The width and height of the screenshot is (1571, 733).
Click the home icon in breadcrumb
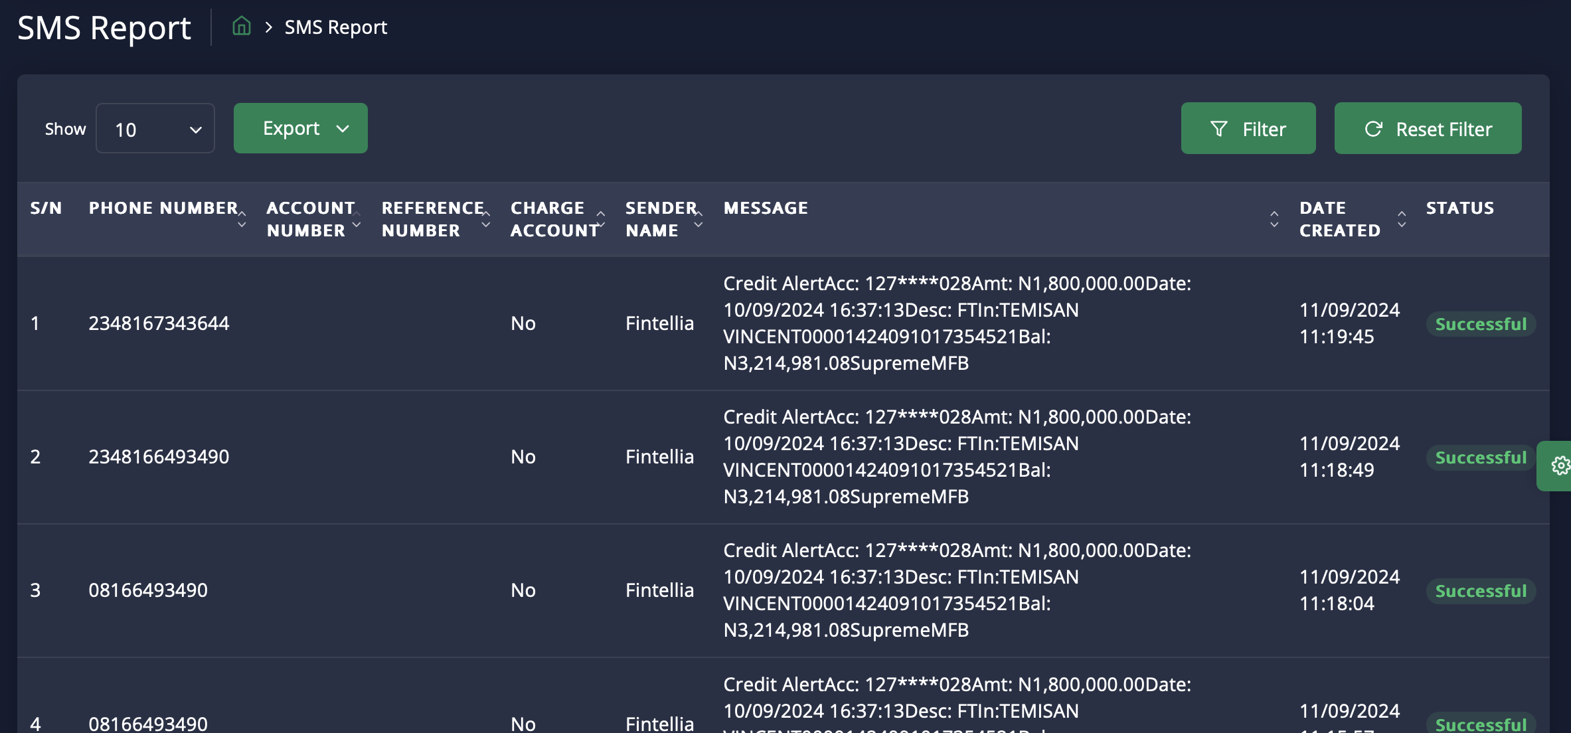click(242, 27)
